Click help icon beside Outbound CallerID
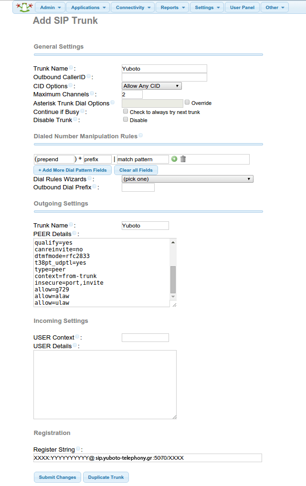 pos(88,76)
